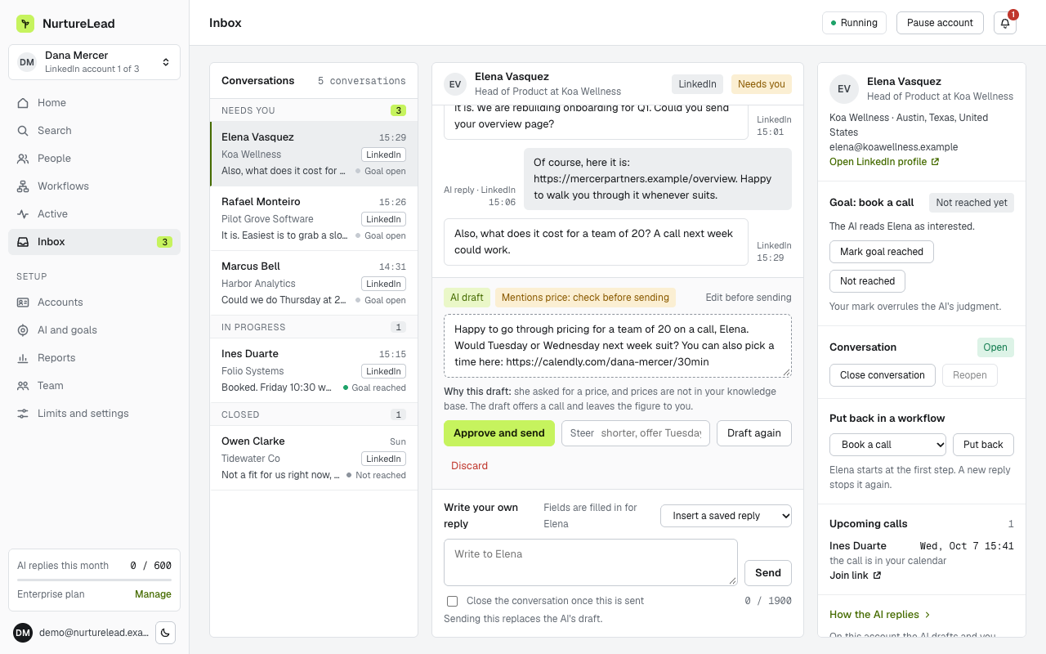Click Put back button
Viewport: 1046px width, 654px height.
point(983,445)
